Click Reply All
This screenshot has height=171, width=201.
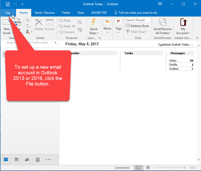[67, 26]
